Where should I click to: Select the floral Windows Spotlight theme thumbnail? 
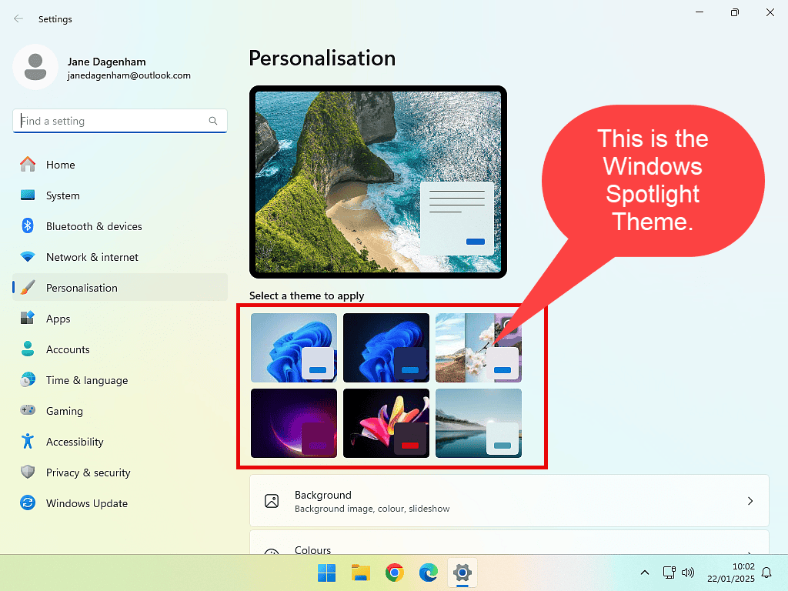coord(479,346)
